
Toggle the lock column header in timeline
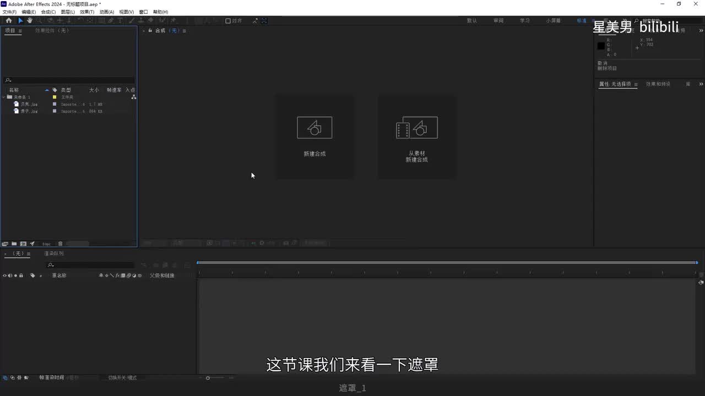tap(21, 276)
